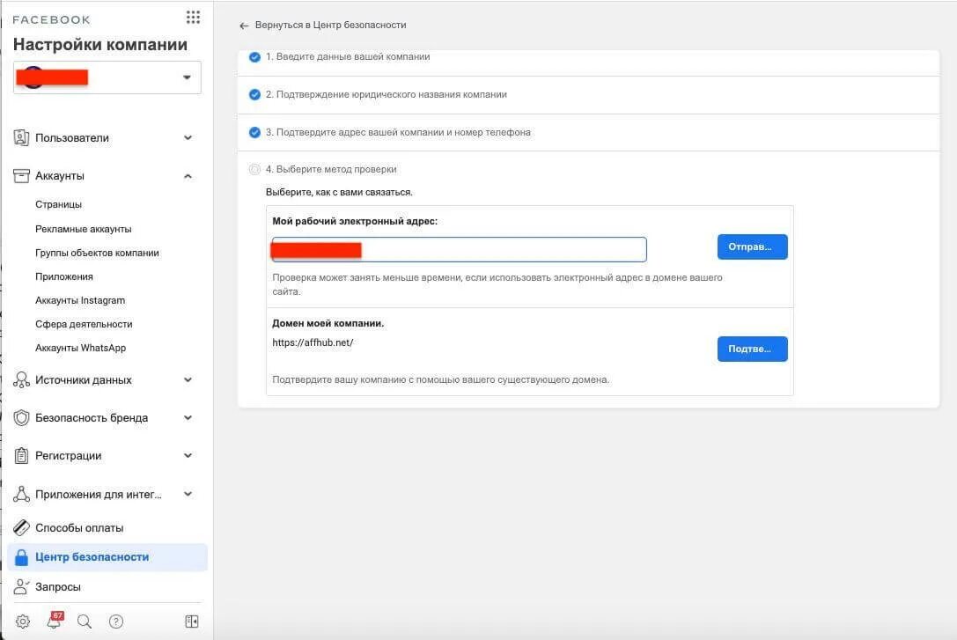Click the Security Center lock icon
This screenshot has height=640, width=957.
[21, 557]
